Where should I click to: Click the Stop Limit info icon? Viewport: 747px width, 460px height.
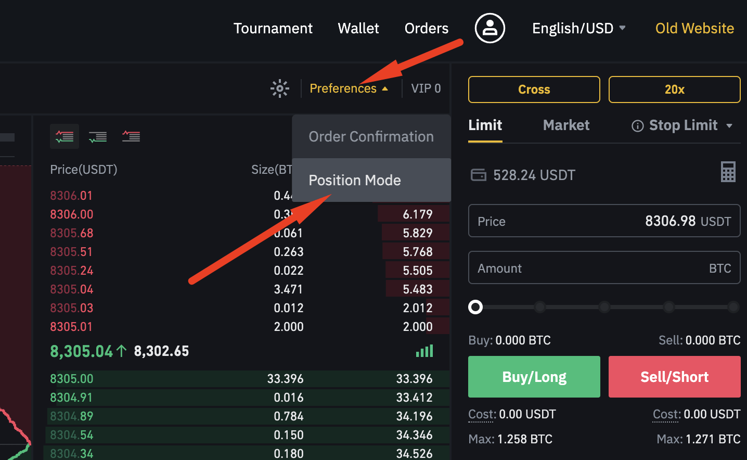(x=637, y=126)
